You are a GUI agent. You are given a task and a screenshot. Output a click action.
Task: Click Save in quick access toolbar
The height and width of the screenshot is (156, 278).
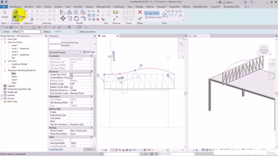11,27
